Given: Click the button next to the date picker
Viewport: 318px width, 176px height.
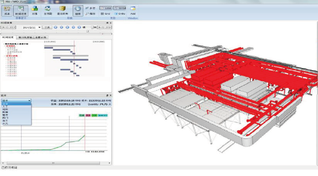Looking at the screenshot, I should 47,27.
